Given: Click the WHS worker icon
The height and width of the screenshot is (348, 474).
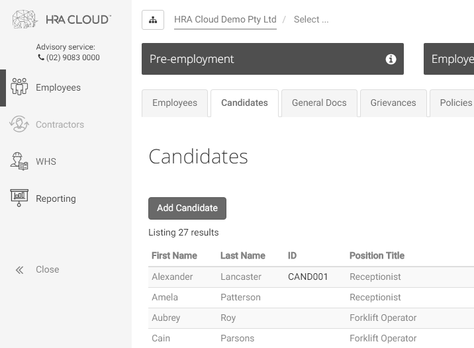Looking at the screenshot, I should point(19,161).
